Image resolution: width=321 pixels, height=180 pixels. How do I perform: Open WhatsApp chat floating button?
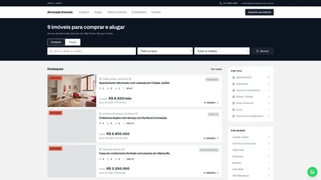click(312, 172)
